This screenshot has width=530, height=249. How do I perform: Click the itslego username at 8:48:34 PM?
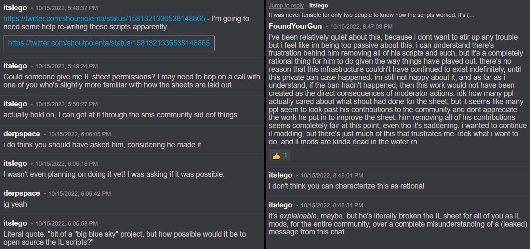[x=281, y=205]
